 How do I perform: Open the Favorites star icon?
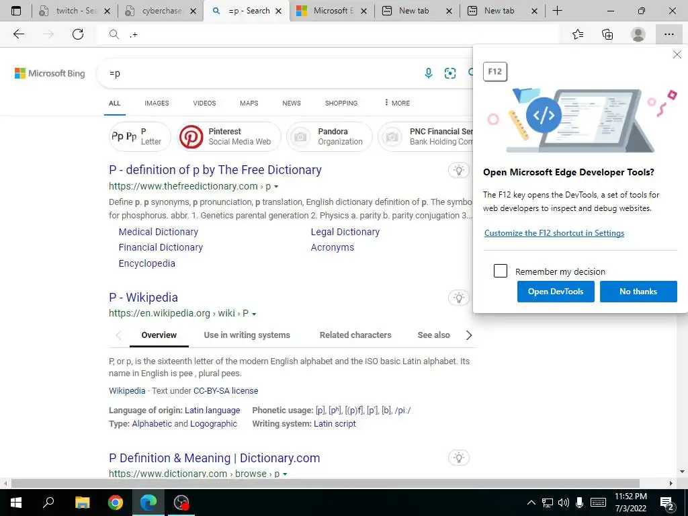point(578,34)
